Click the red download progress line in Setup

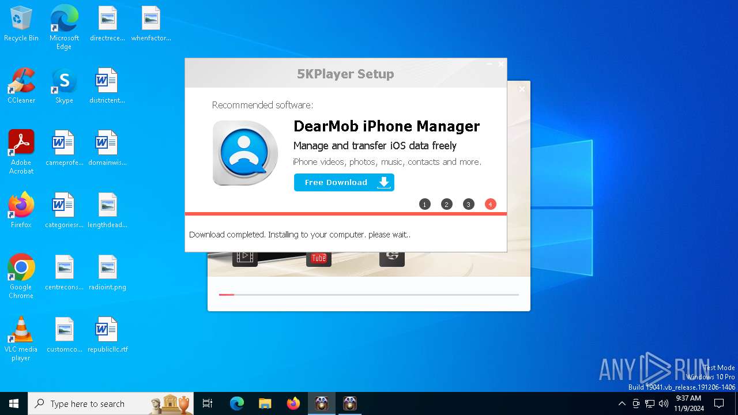coord(346,214)
